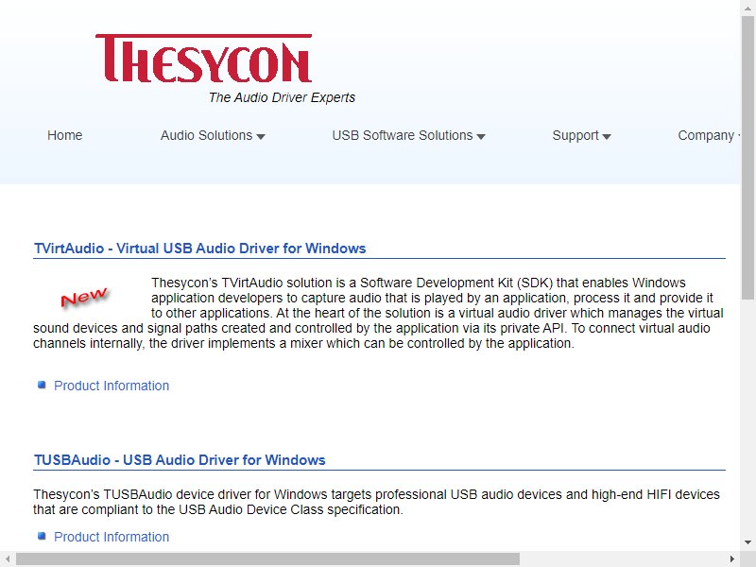The width and height of the screenshot is (756, 567).
Task: Click blue bullet beside TVirtAudio Product Information
Action: (x=42, y=386)
